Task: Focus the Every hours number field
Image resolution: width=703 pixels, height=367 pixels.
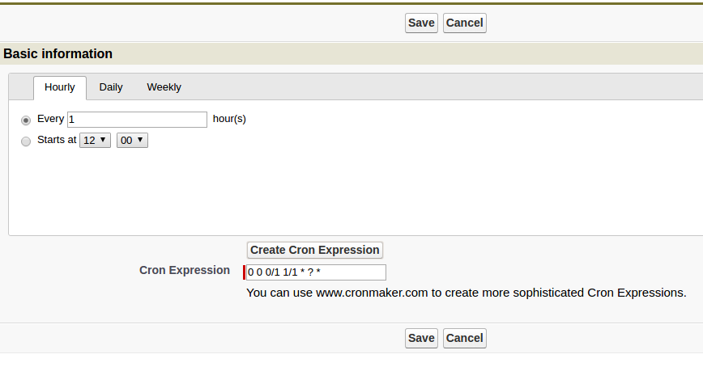Action: coord(137,120)
